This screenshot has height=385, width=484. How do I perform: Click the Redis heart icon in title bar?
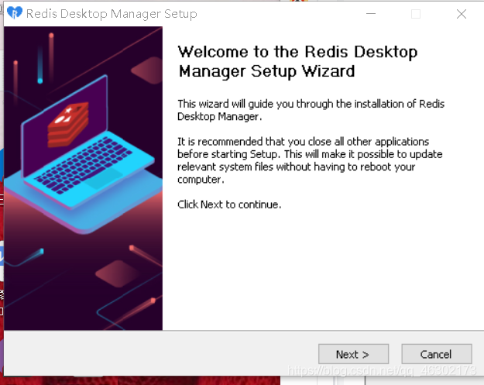[x=14, y=13]
